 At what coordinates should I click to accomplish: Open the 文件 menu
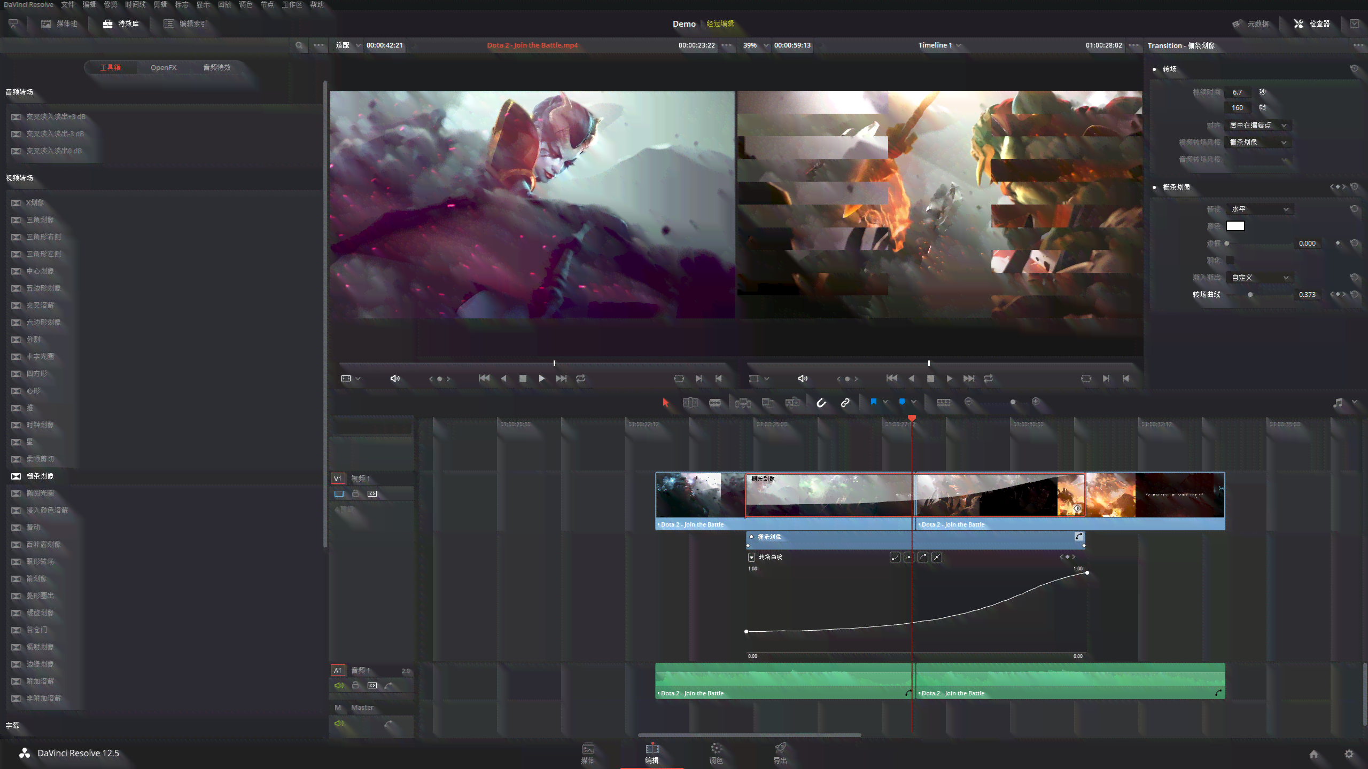pyautogui.click(x=68, y=4)
